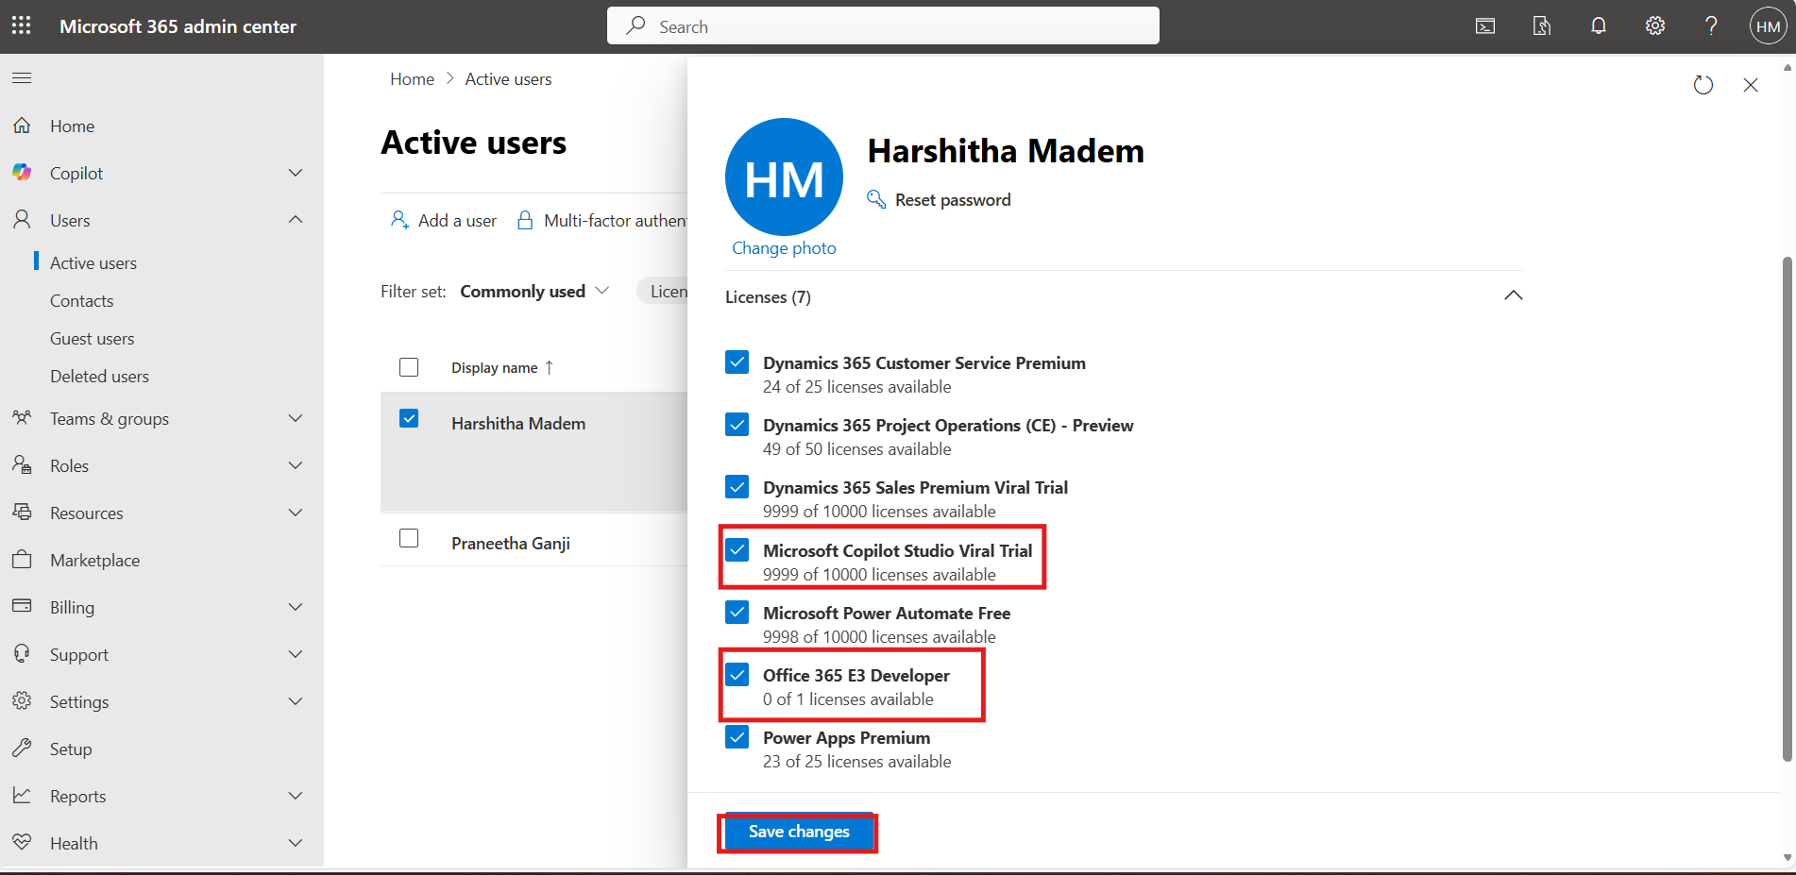Click the Add a user icon

point(399,220)
